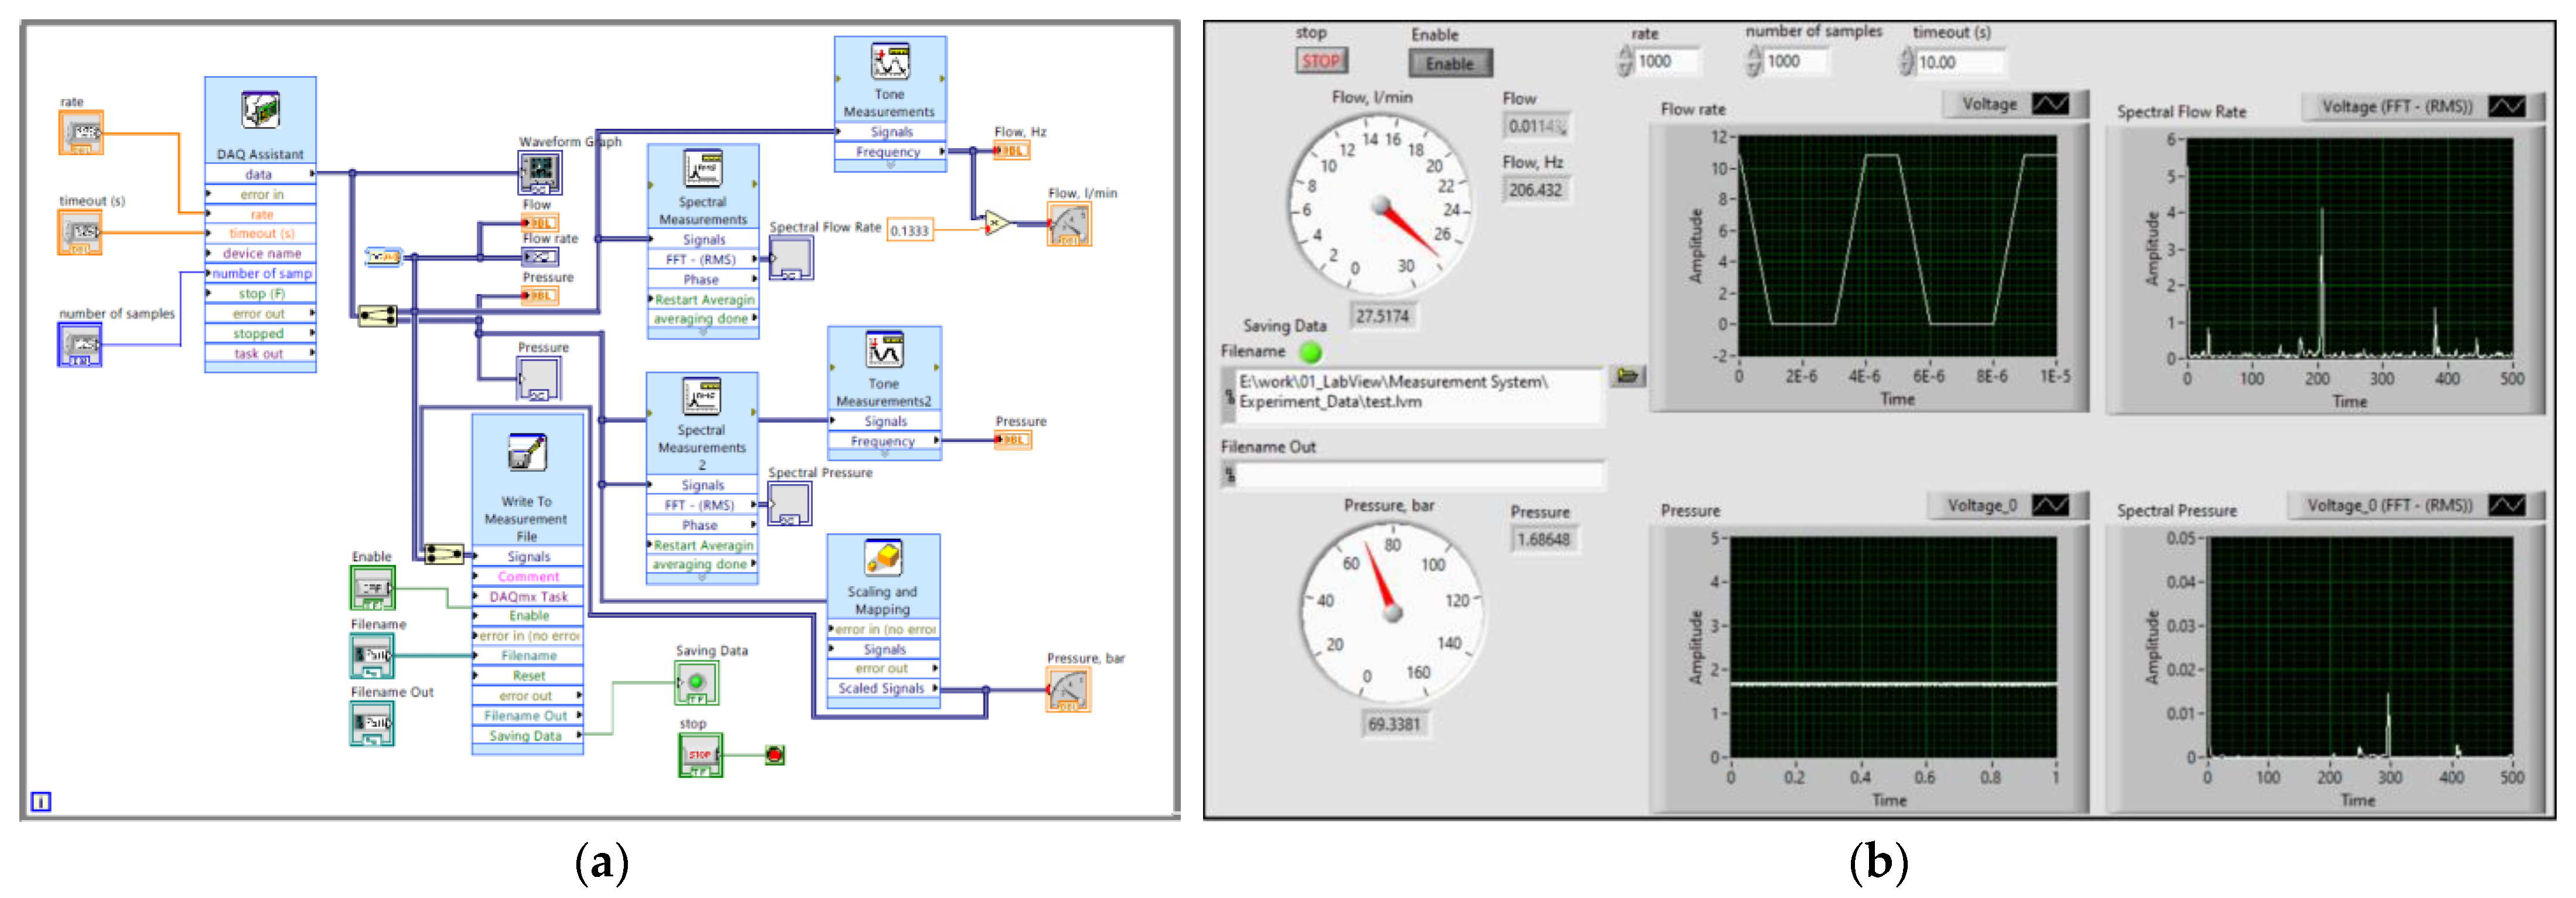Select the Tone Measurements2 block icon
The width and height of the screenshot is (2576, 898).
click(x=884, y=351)
